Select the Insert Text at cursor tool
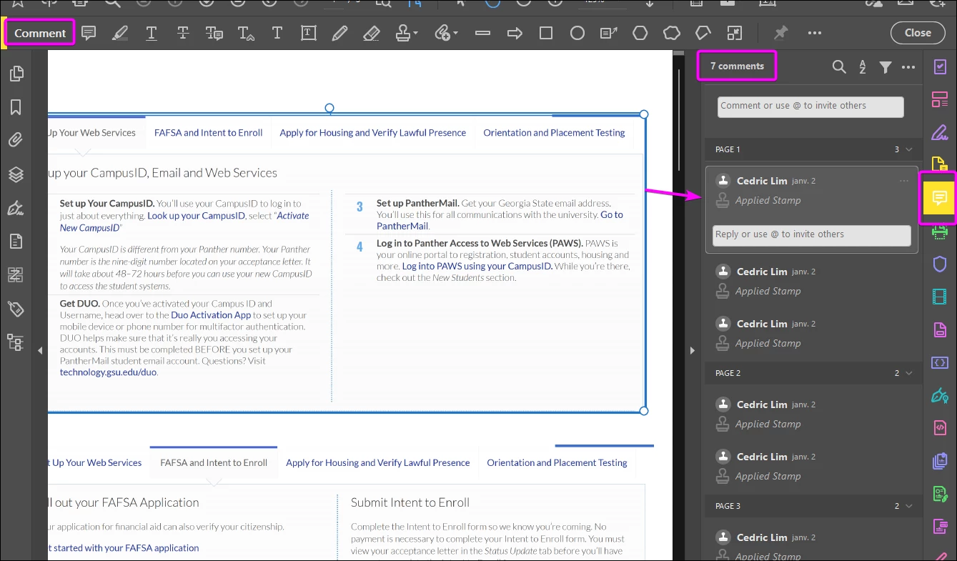 click(246, 33)
